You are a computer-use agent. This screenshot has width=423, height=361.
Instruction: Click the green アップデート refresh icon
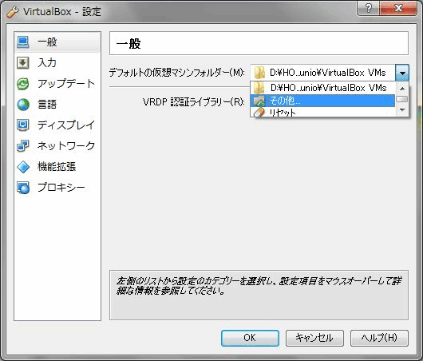[23, 84]
